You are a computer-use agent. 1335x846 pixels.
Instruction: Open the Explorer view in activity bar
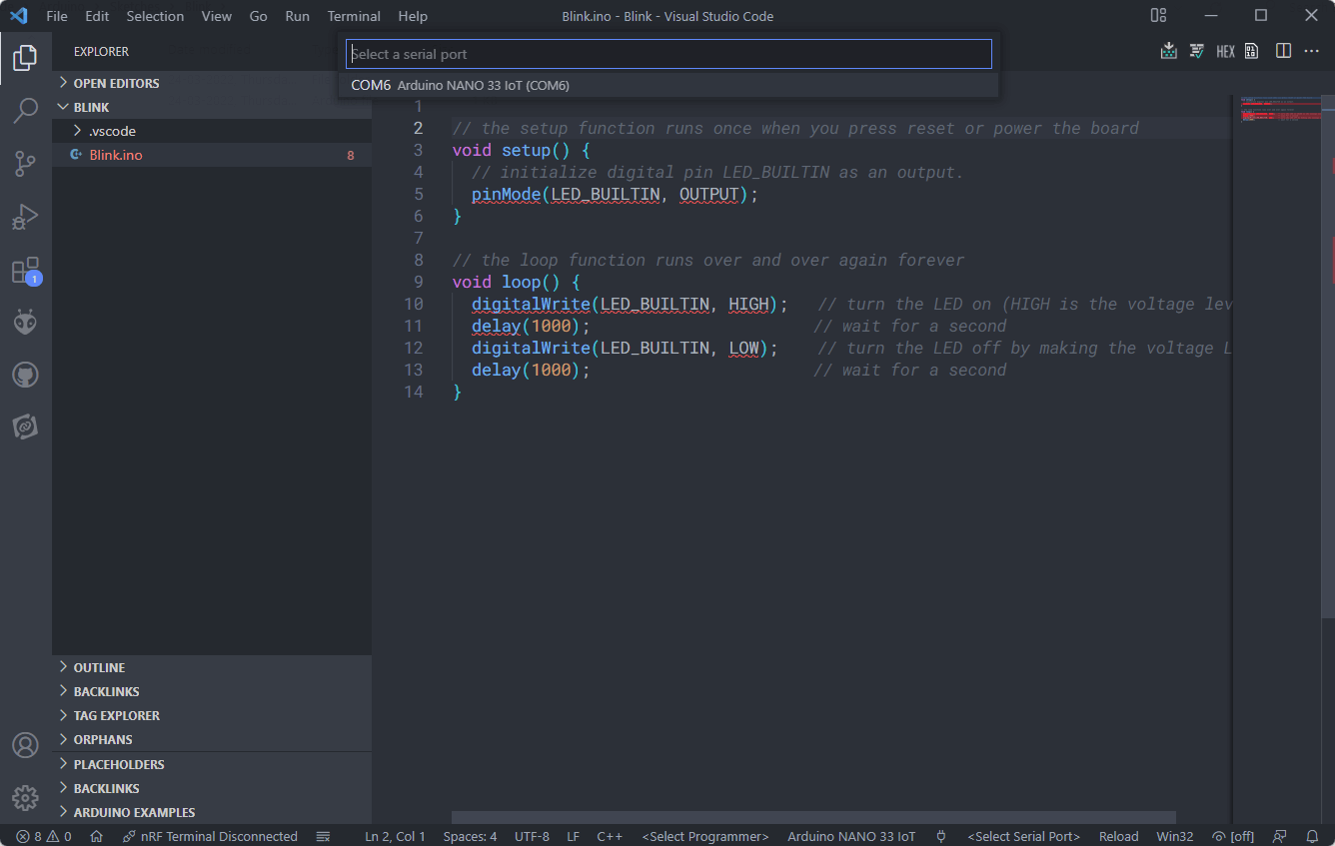pos(25,57)
